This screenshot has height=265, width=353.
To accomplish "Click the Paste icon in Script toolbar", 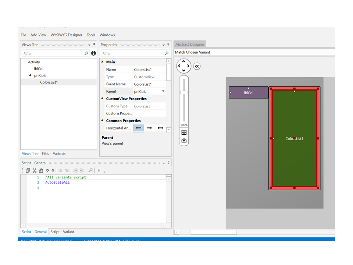I will 41,170.
